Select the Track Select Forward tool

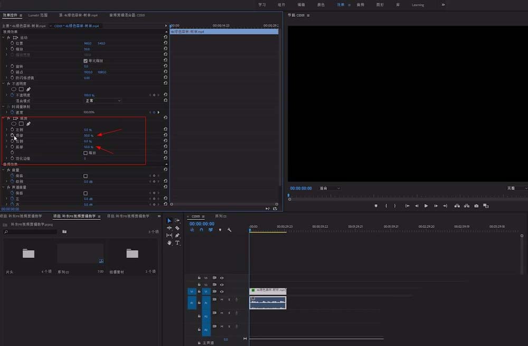click(x=177, y=221)
